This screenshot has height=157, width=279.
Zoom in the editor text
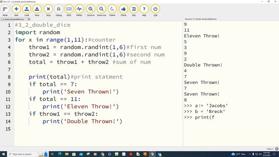(x=91, y=10)
